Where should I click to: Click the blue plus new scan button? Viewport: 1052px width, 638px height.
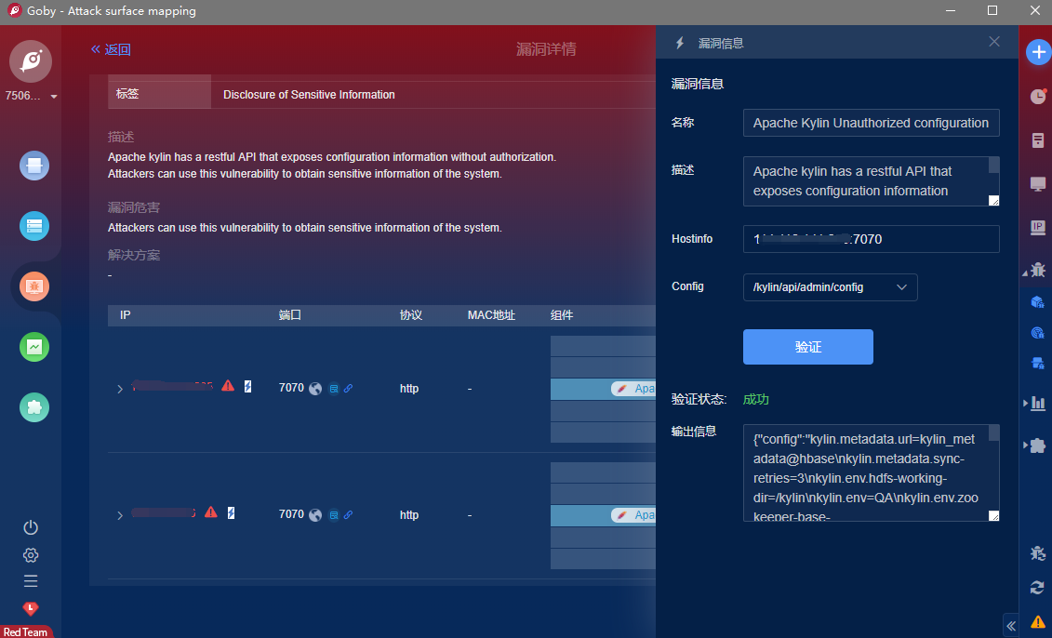coord(1038,52)
